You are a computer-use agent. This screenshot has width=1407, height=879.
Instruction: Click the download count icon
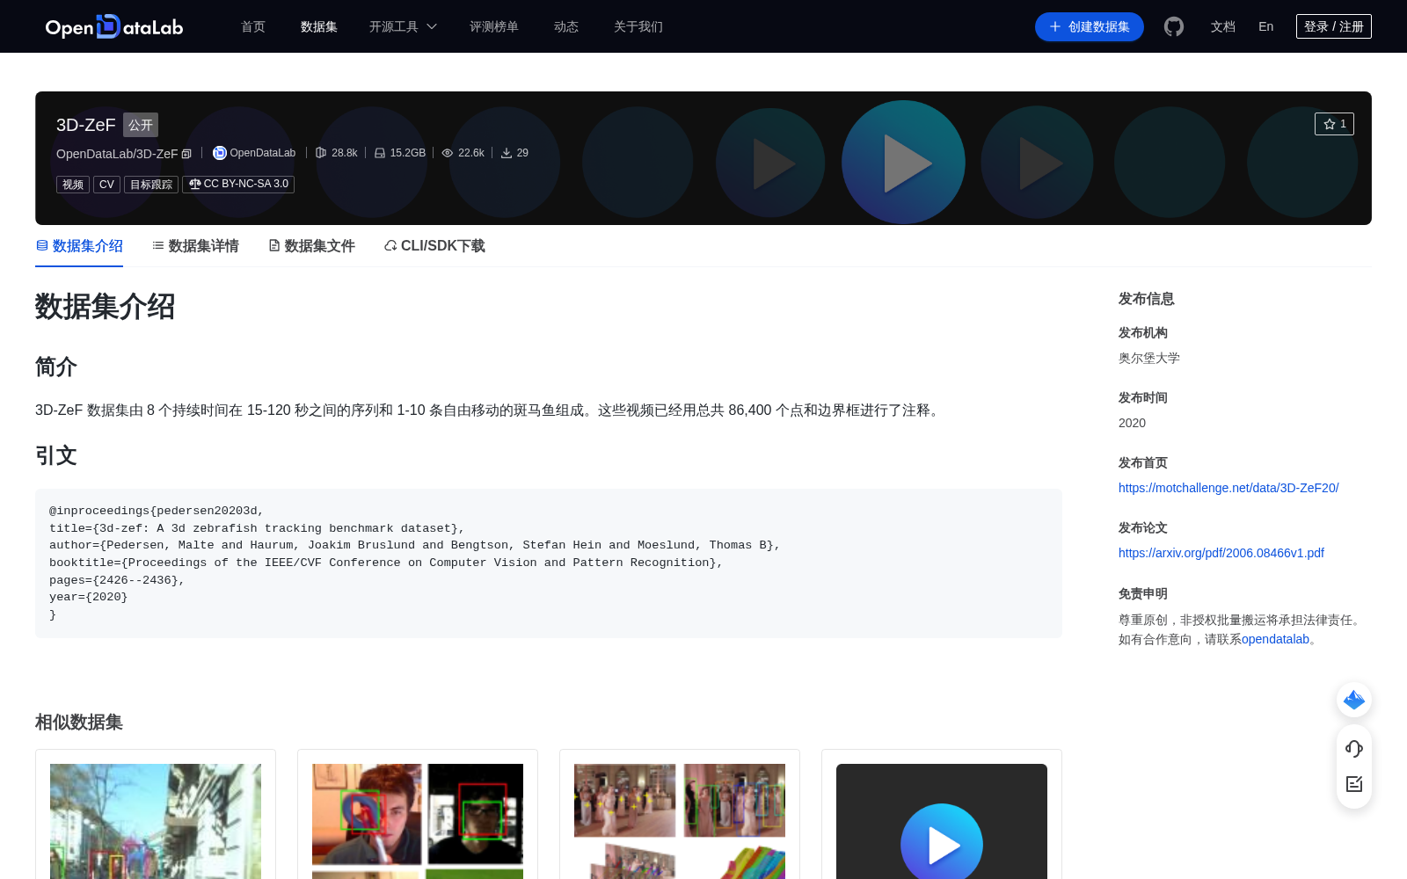pyautogui.click(x=507, y=153)
